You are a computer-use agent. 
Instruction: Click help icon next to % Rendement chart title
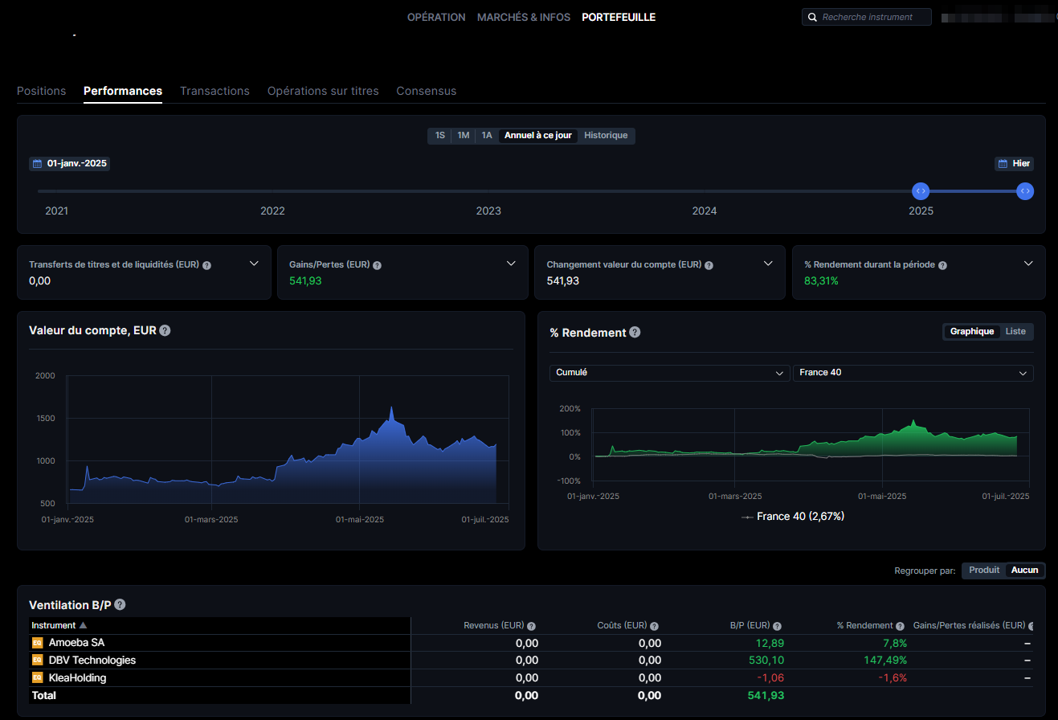pyautogui.click(x=635, y=333)
